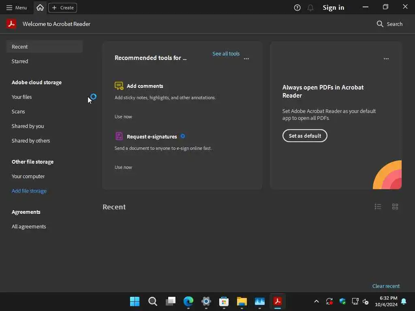Click the Create button
415x311 pixels.
pos(63,8)
